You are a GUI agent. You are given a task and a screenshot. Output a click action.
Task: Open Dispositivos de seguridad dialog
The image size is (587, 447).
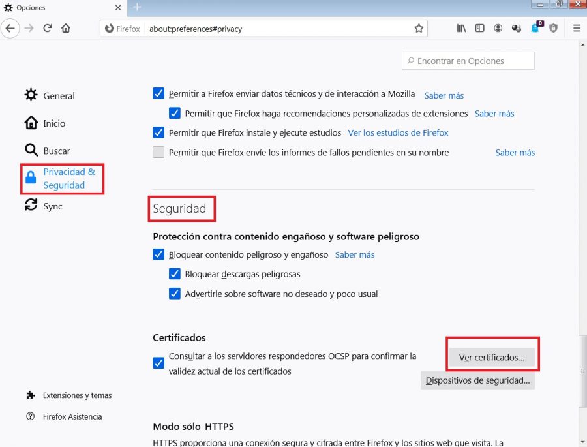(x=477, y=380)
